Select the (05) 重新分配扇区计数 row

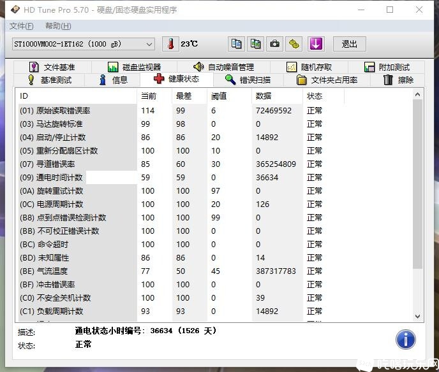[181, 151]
